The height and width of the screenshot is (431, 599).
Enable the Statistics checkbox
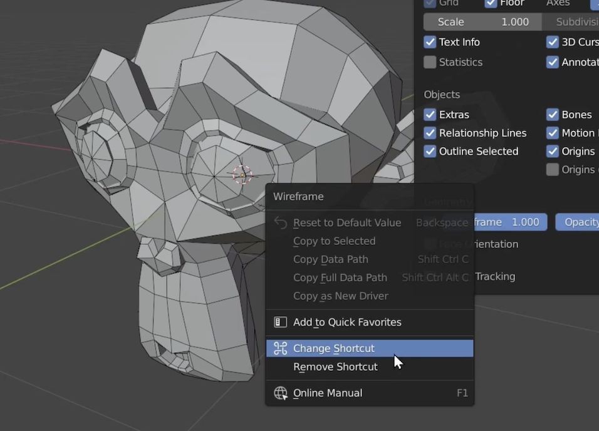pyautogui.click(x=430, y=62)
